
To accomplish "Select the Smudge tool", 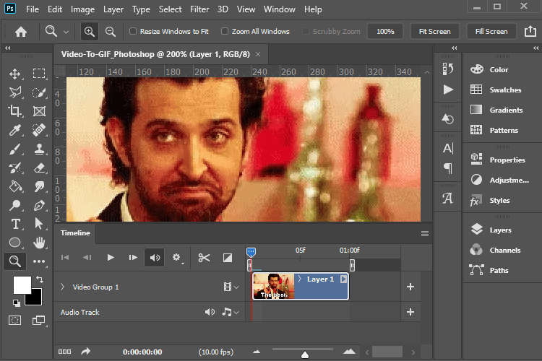I will pos(39,186).
